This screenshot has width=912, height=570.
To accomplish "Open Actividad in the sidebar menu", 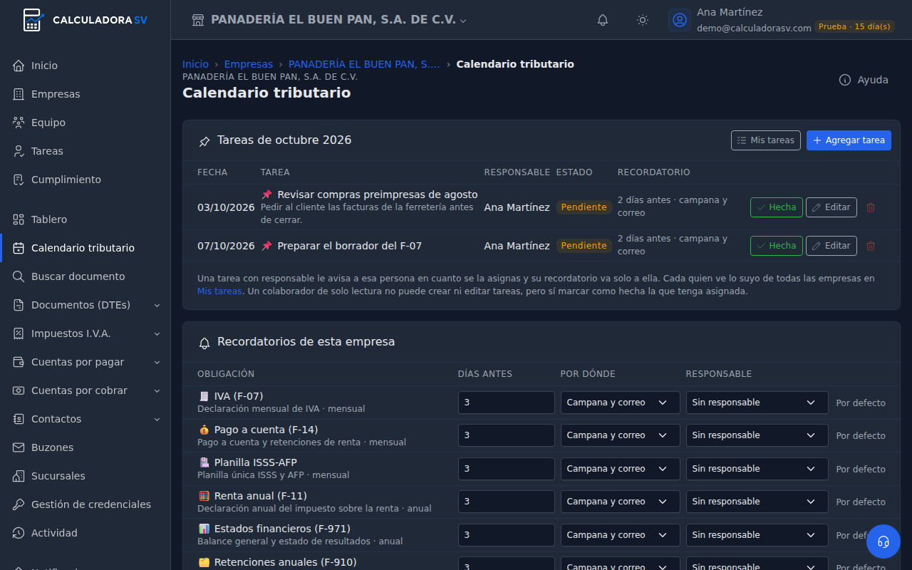I will [85, 533].
